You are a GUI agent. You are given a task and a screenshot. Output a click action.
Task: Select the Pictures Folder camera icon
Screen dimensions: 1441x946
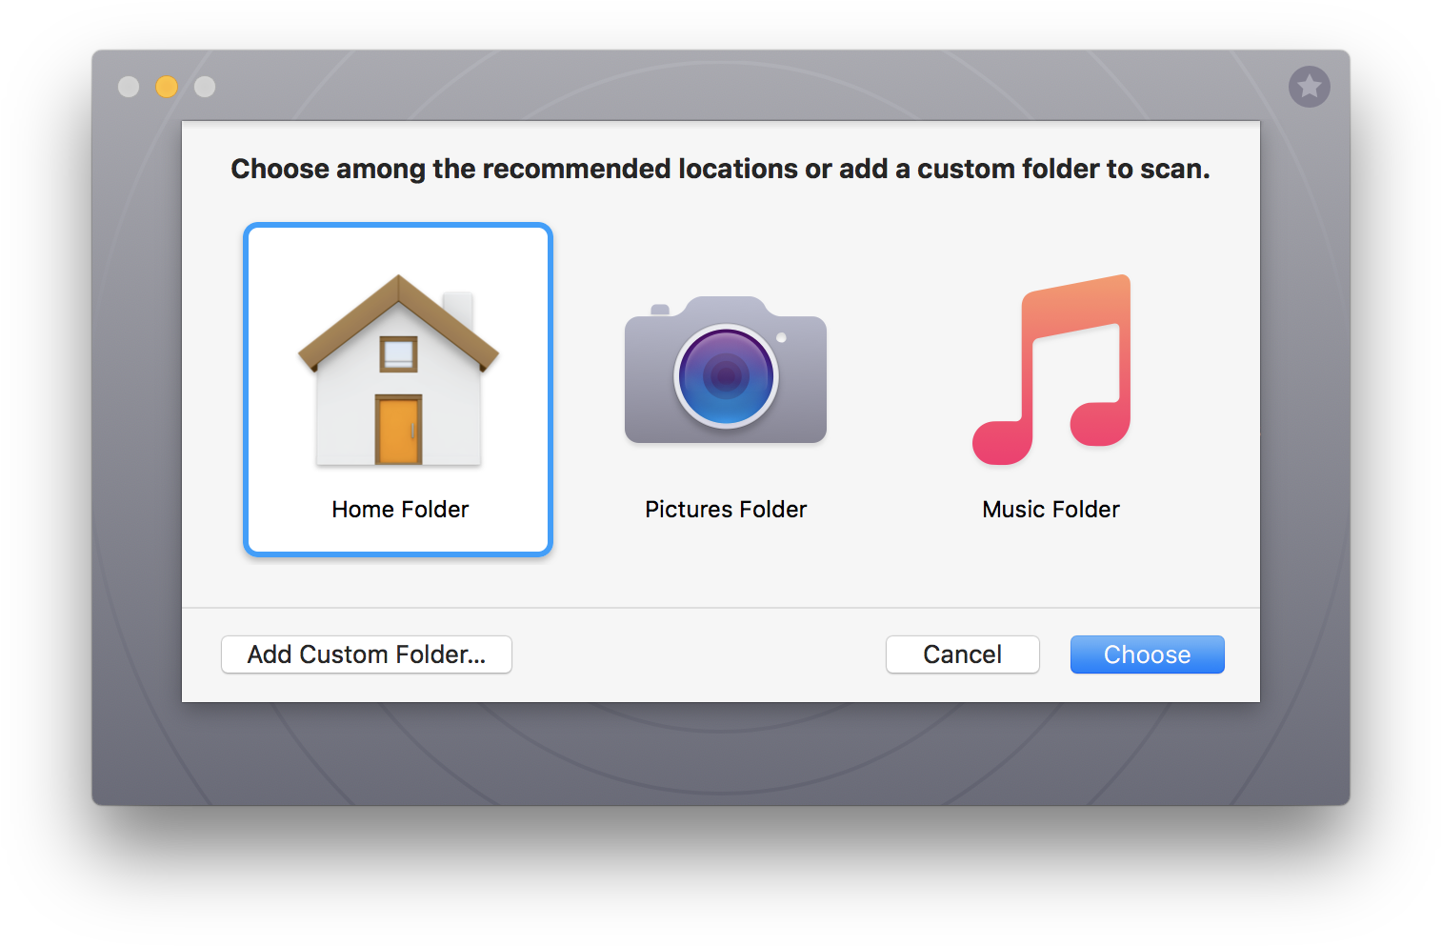pyautogui.click(x=726, y=370)
